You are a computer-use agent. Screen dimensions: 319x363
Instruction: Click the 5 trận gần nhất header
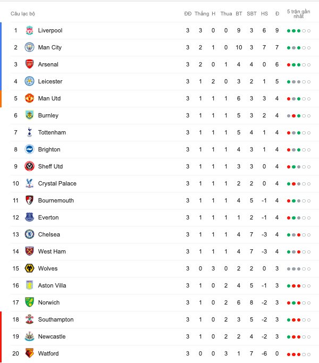click(298, 13)
